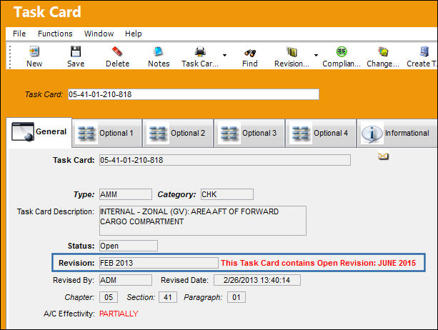Click the Revision toolbar icon
Viewport: 438px width, 330px height.
pos(292,51)
